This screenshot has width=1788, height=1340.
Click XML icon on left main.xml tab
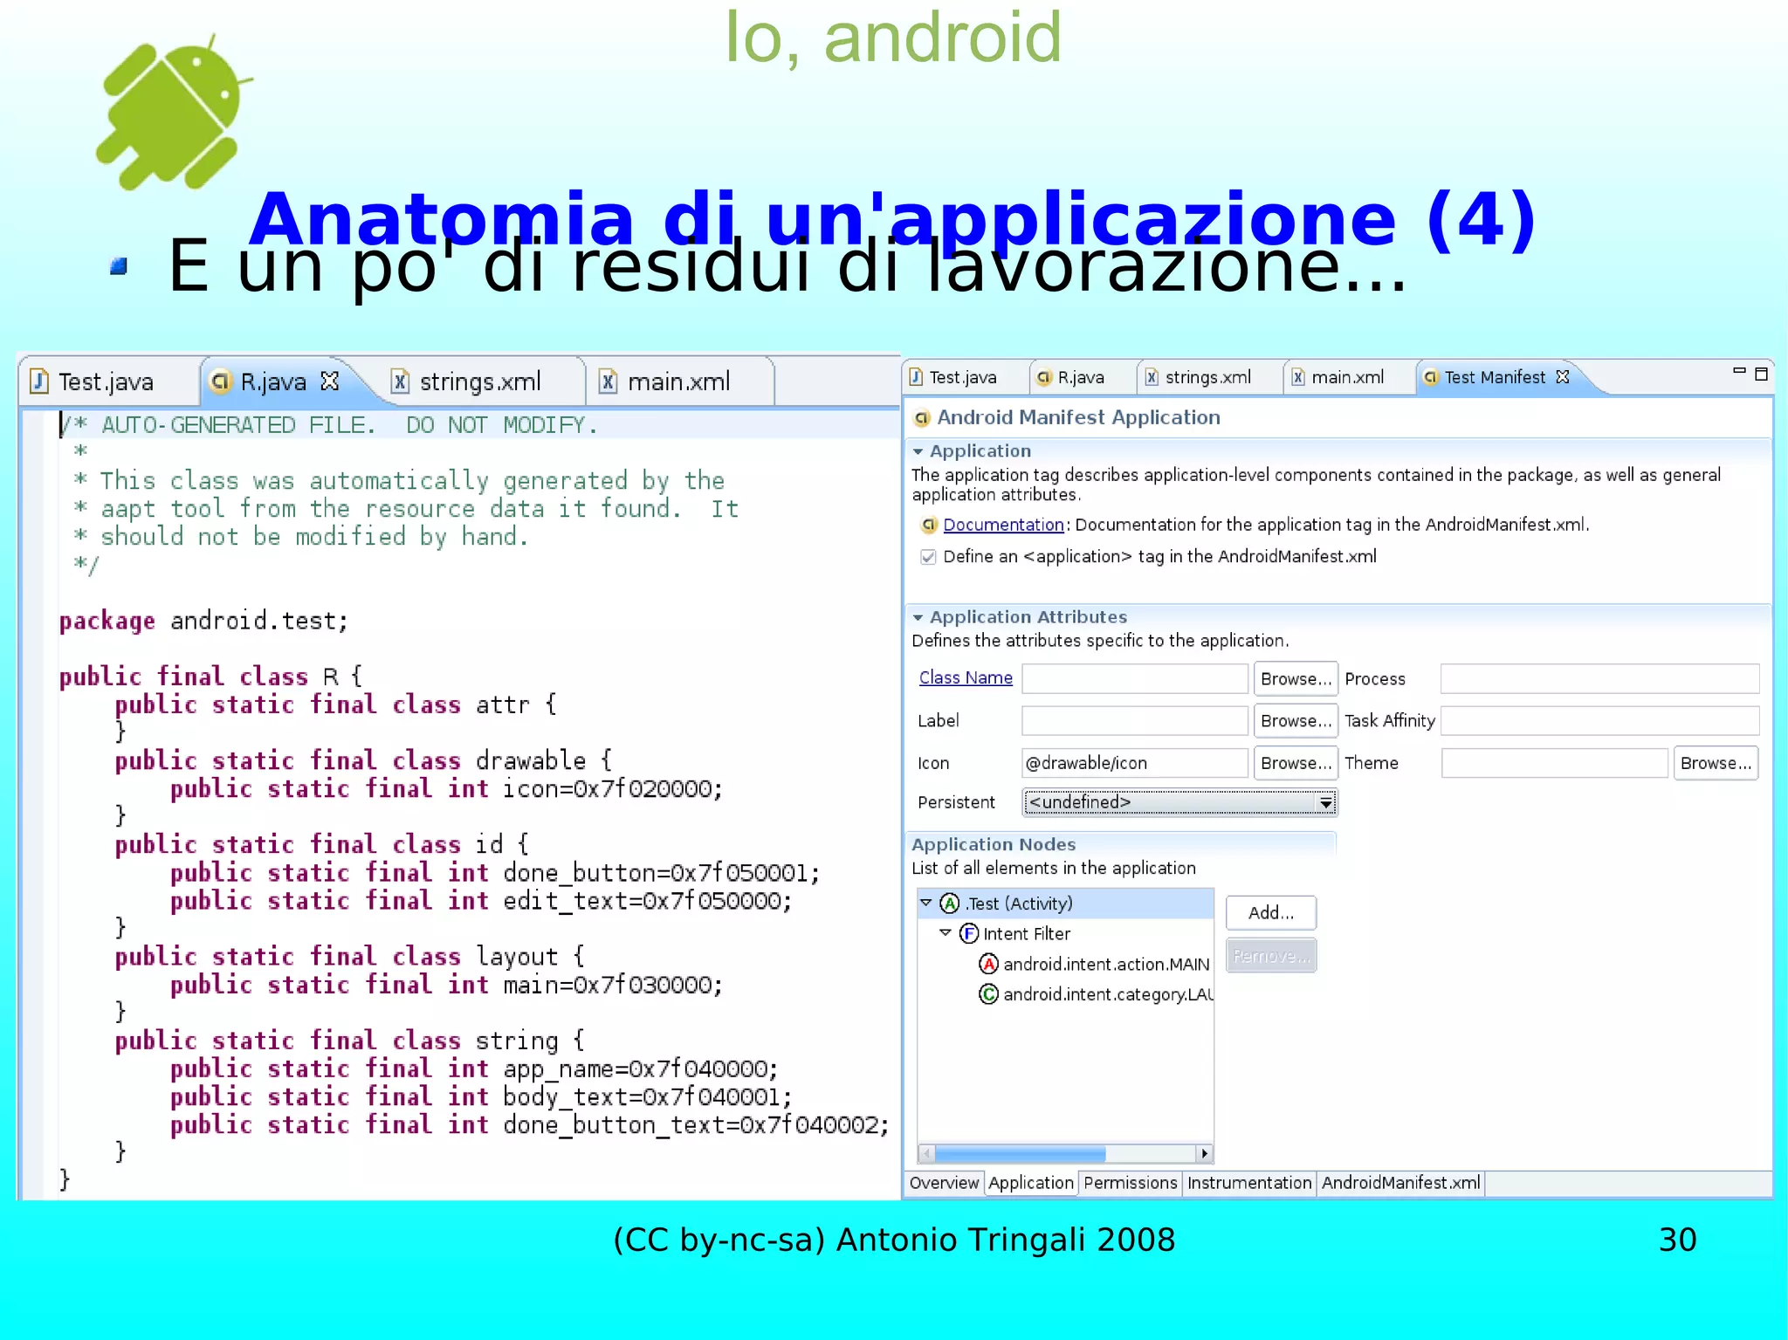608,381
